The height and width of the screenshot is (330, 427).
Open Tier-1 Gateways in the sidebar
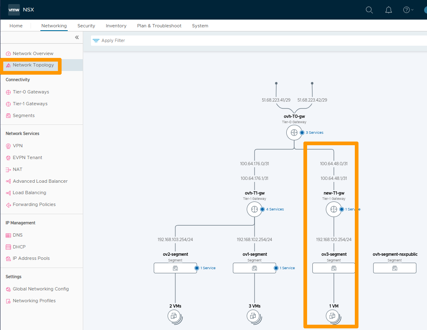pos(31,103)
